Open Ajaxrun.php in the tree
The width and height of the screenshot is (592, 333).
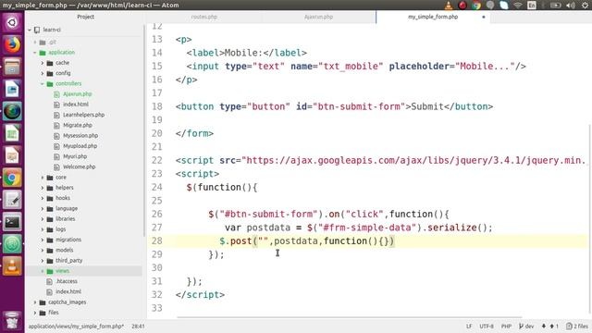pyautogui.click(x=78, y=94)
